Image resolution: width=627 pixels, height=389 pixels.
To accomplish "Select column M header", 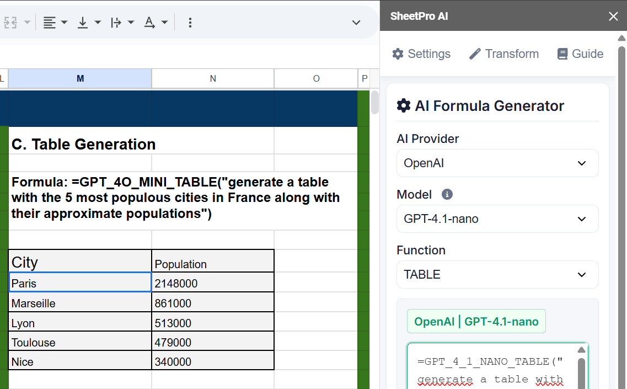I will [80, 78].
